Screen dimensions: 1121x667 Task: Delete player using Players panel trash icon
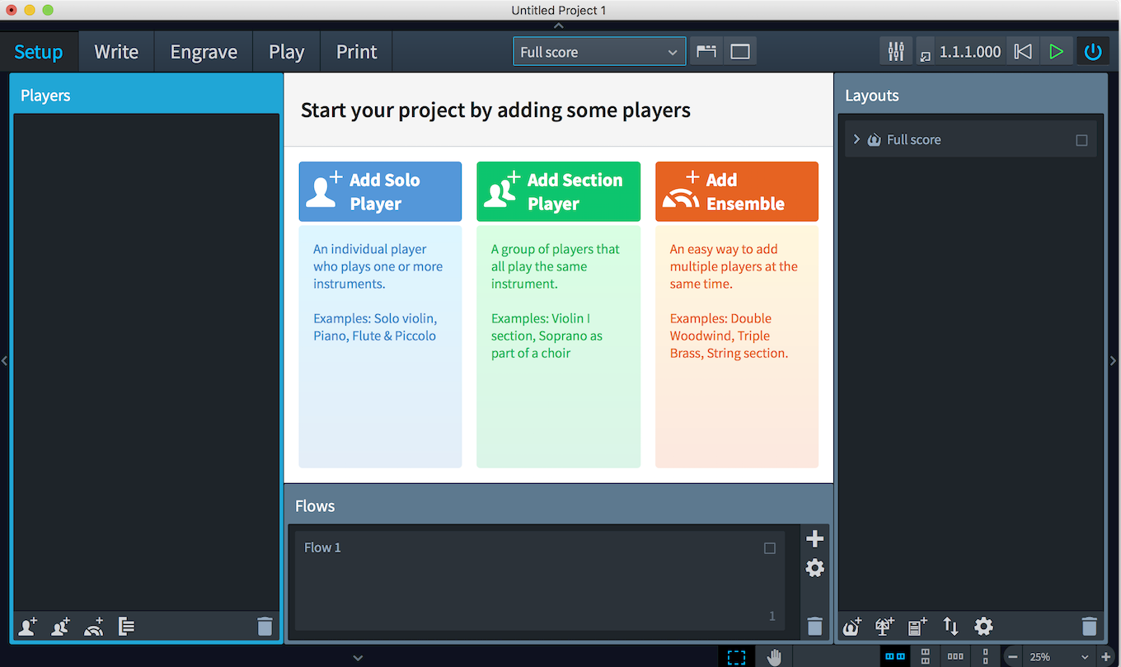[265, 627]
